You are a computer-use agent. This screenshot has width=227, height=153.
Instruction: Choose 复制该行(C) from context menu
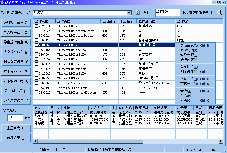pos(195,67)
